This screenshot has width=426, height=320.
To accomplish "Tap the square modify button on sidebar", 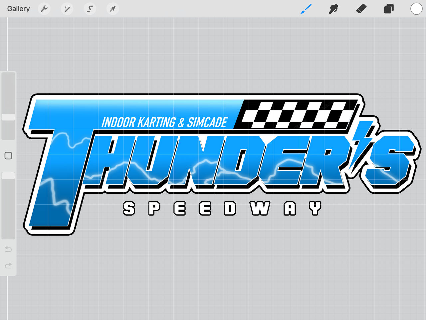I will pyautogui.click(x=8, y=155).
